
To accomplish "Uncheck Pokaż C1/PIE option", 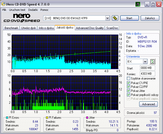I will click(128, 83).
